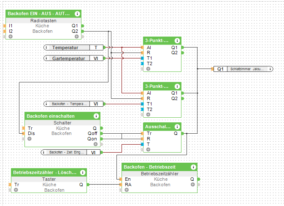Click info icon on Backofen - Tempera connector

point(46,104)
